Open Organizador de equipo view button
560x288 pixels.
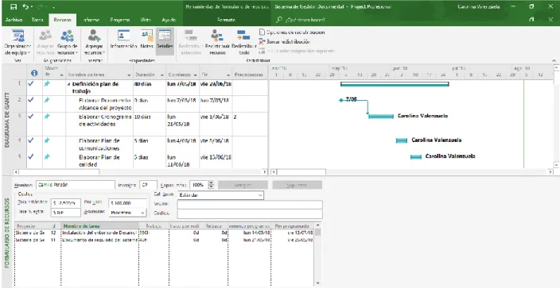17,42
